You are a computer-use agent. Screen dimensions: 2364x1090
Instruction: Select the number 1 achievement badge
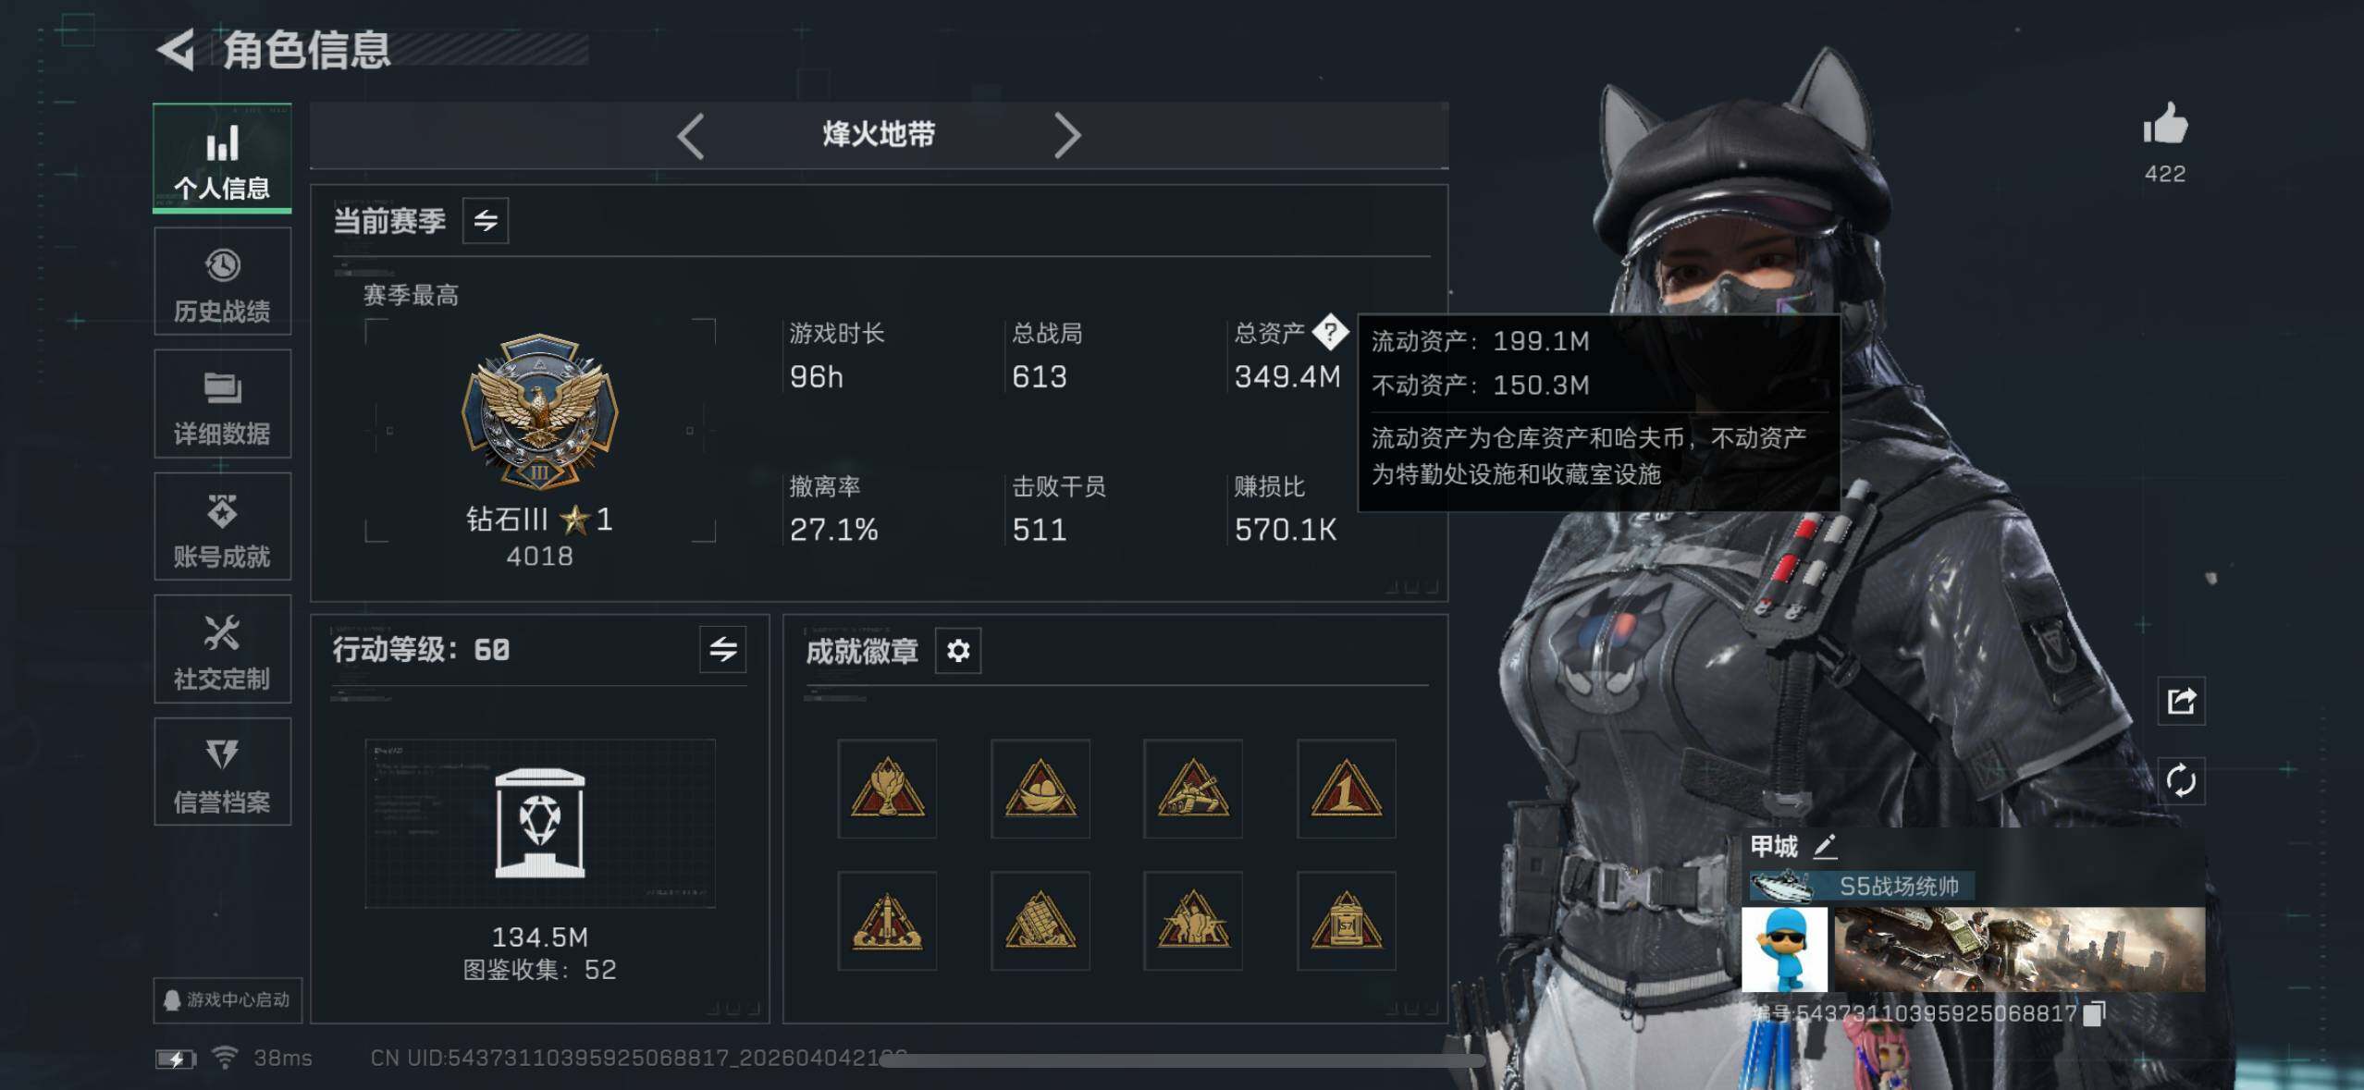tap(1346, 789)
